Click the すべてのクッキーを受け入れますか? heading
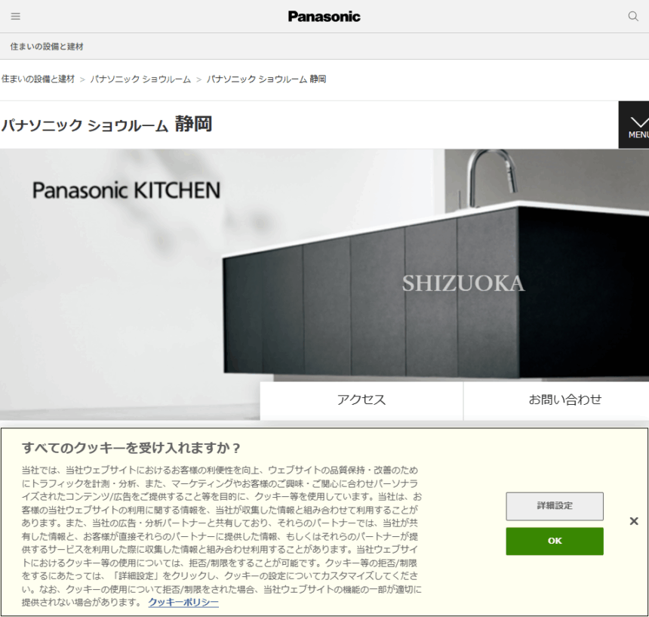 131,447
